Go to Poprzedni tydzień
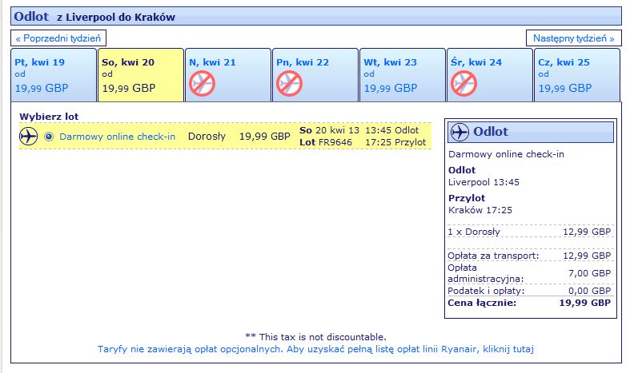 pos(58,38)
